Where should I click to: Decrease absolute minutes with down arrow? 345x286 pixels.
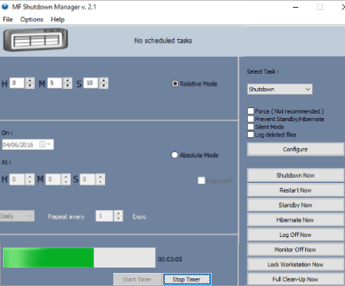pos(66,182)
